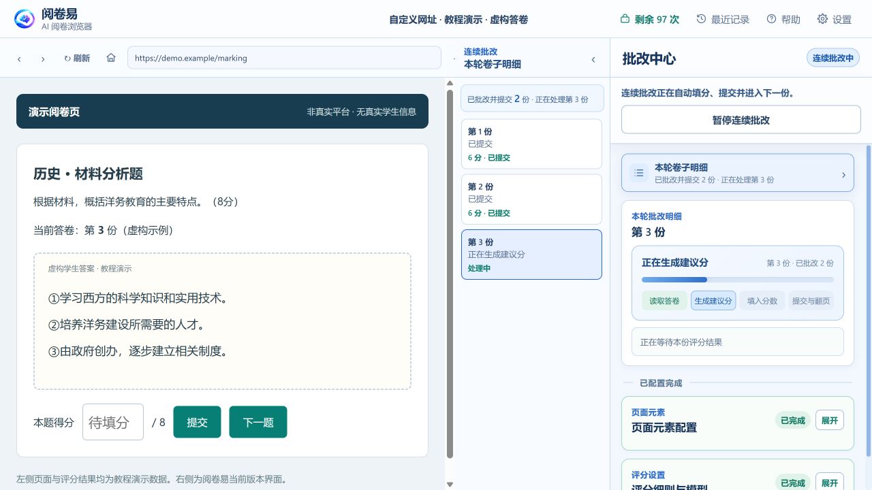Click the paper list scrollbar down arrow
The width and height of the screenshot is (872, 490).
coord(450,485)
